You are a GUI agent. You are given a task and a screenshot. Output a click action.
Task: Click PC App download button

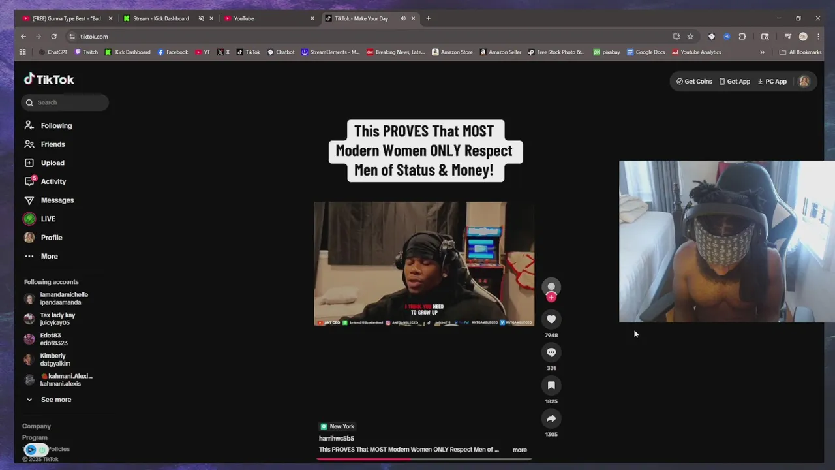pyautogui.click(x=772, y=82)
